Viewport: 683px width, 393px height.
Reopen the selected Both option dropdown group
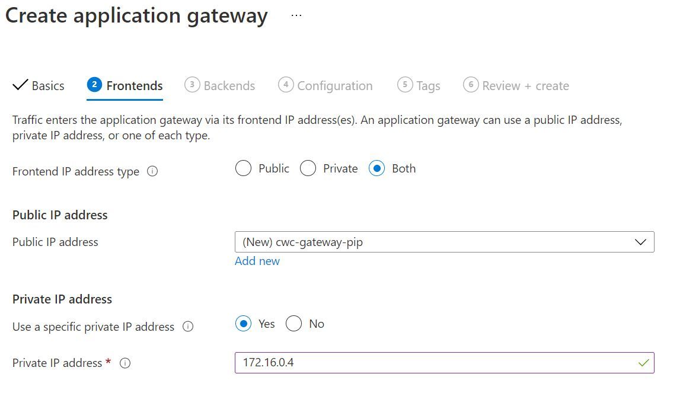pos(377,168)
